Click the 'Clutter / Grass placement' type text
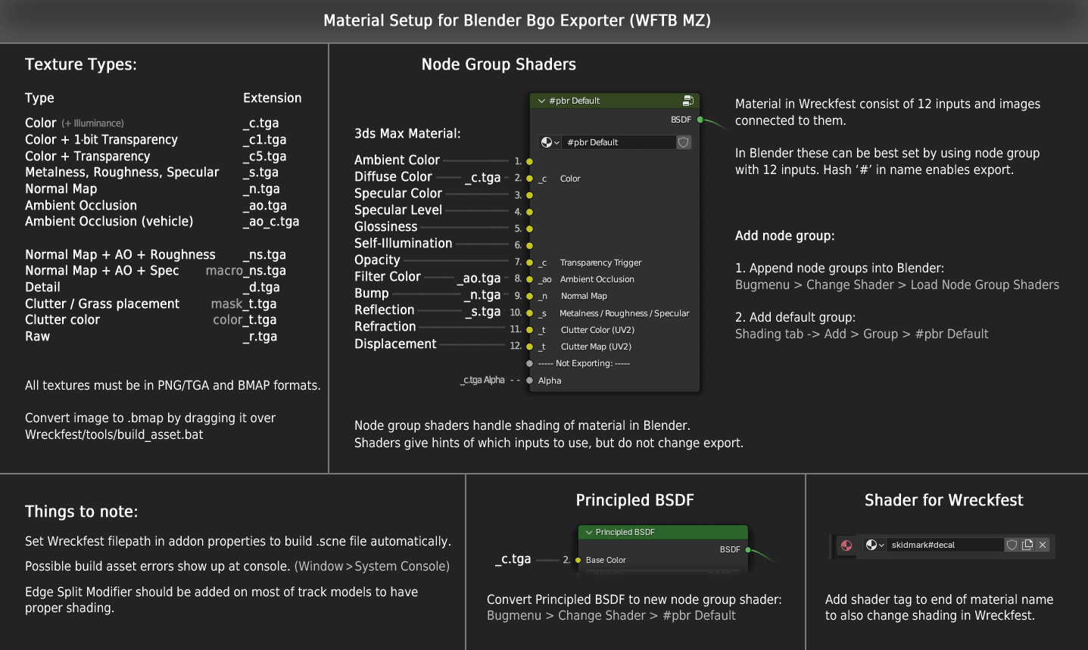This screenshot has height=650, width=1088. [x=102, y=304]
